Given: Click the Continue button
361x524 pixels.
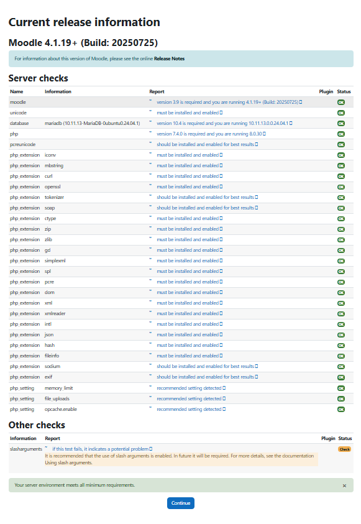Looking at the screenshot, I should [x=181, y=503].
